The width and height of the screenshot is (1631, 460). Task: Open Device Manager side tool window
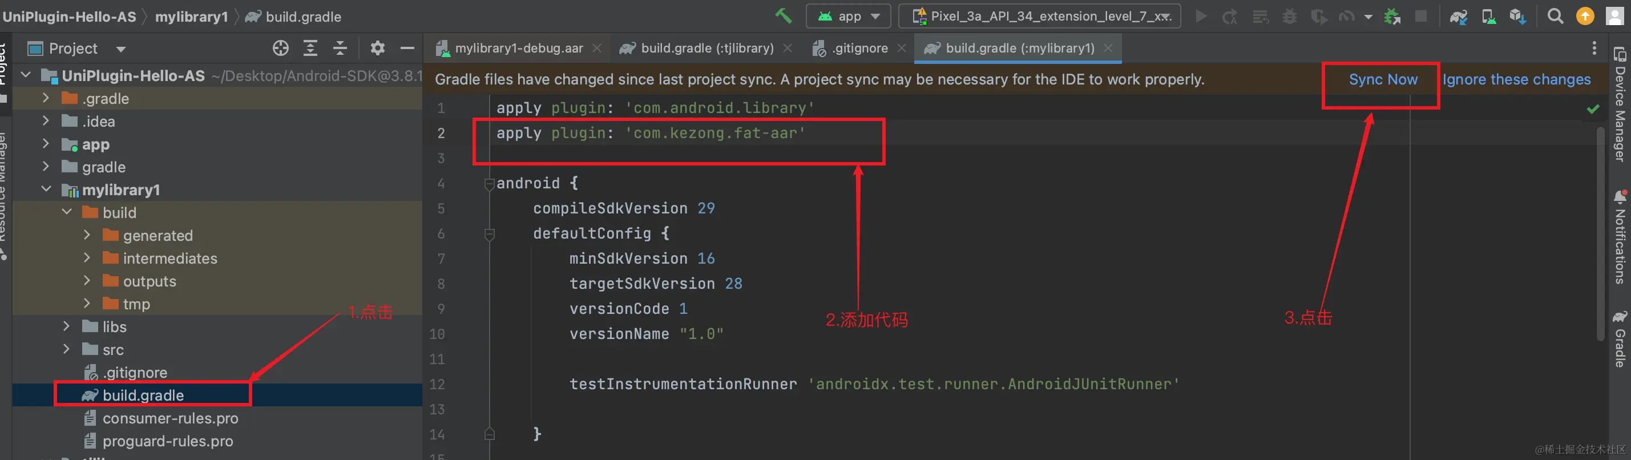pyautogui.click(x=1620, y=104)
